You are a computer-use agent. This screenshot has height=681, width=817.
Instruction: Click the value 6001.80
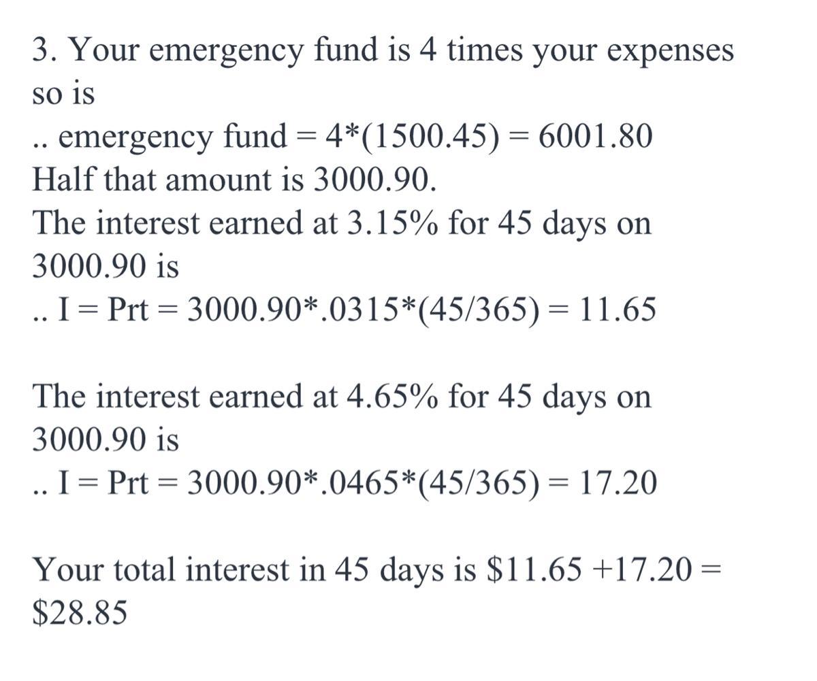(595, 137)
